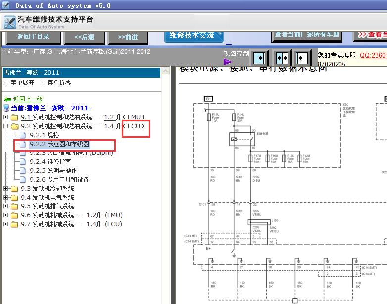
Task: Click icon beside 菜单展开
Action: click(5, 83)
